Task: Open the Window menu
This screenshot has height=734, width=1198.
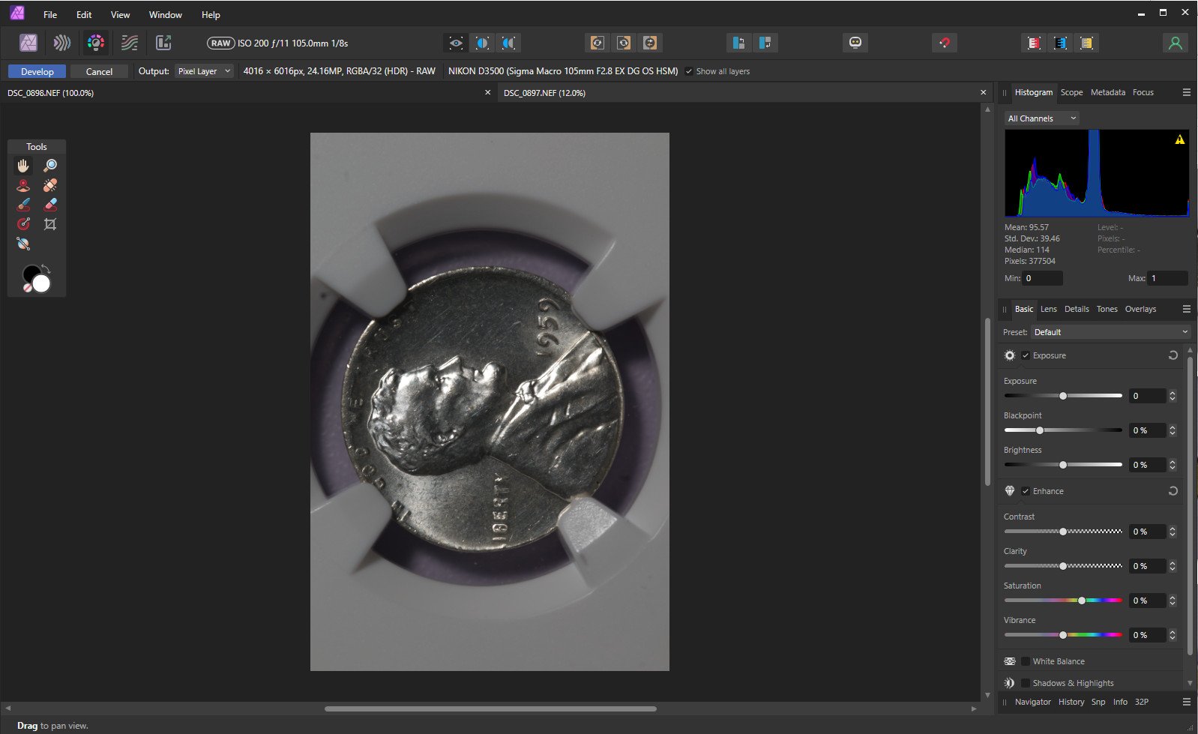Action: tap(165, 14)
